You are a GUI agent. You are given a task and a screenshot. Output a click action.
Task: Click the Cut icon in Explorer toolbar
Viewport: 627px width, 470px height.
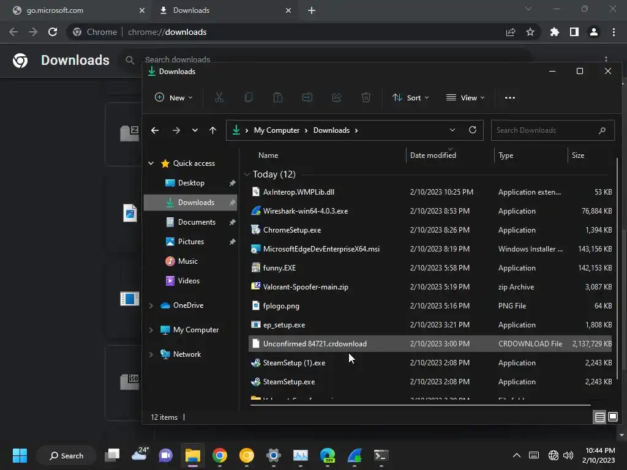[x=219, y=97]
